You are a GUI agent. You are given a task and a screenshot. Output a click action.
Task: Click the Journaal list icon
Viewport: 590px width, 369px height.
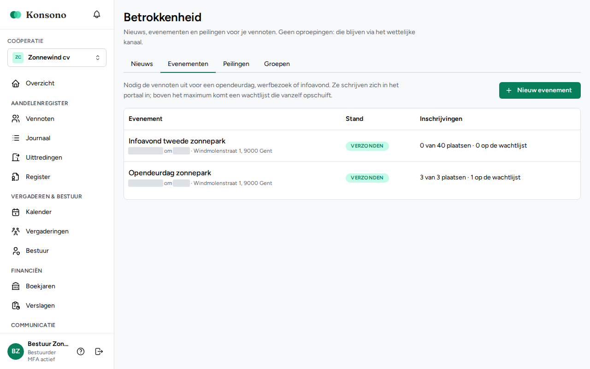[x=16, y=138]
